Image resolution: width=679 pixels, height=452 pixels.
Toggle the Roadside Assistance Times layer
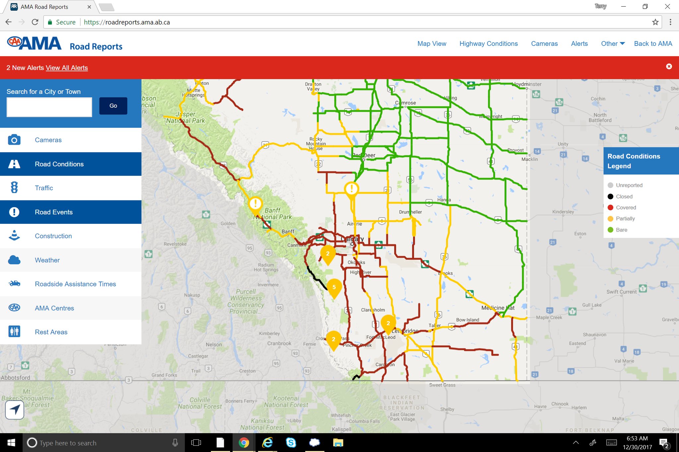point(71,284)
